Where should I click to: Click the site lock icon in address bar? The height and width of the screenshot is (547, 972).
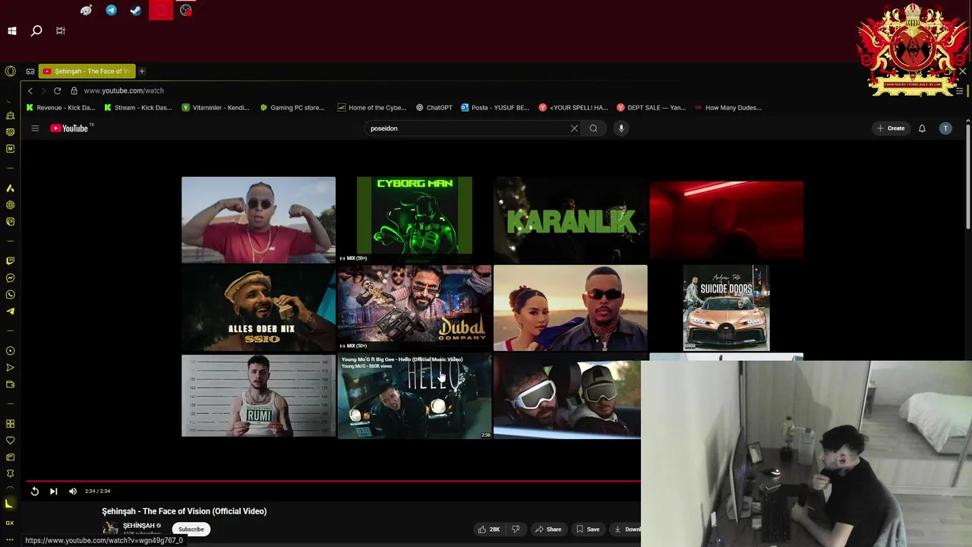coord(74,90)
